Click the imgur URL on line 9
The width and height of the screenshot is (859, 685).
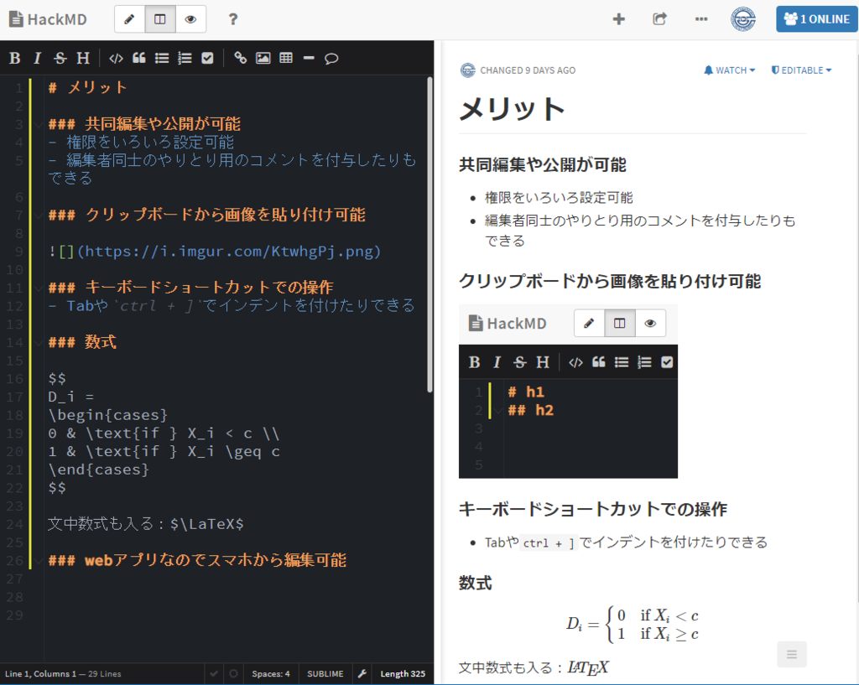click(229, 252)
